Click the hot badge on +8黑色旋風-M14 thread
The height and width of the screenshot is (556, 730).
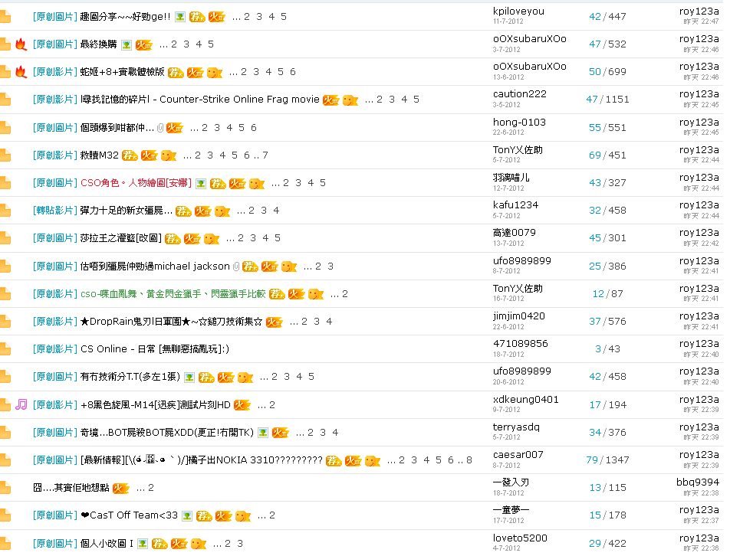(242, 405)
